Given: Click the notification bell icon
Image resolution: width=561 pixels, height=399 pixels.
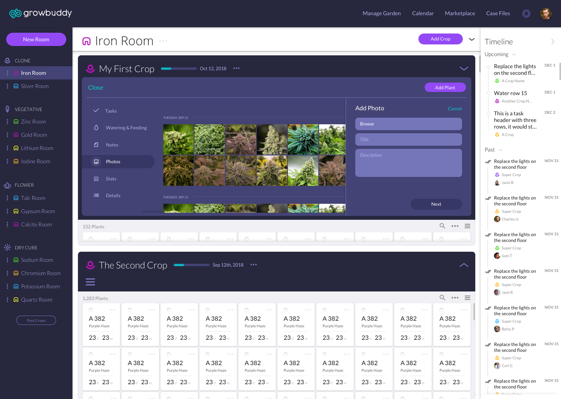Looking at the screenshot, I should coord(526,14).
